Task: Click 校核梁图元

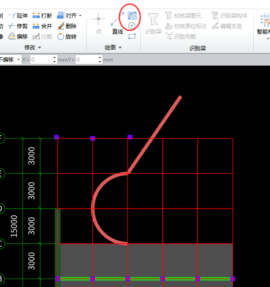Action: (183, 15)
